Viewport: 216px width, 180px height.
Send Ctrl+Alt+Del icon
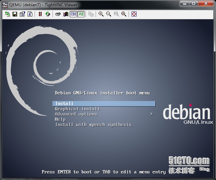click(x=58, y=14)
